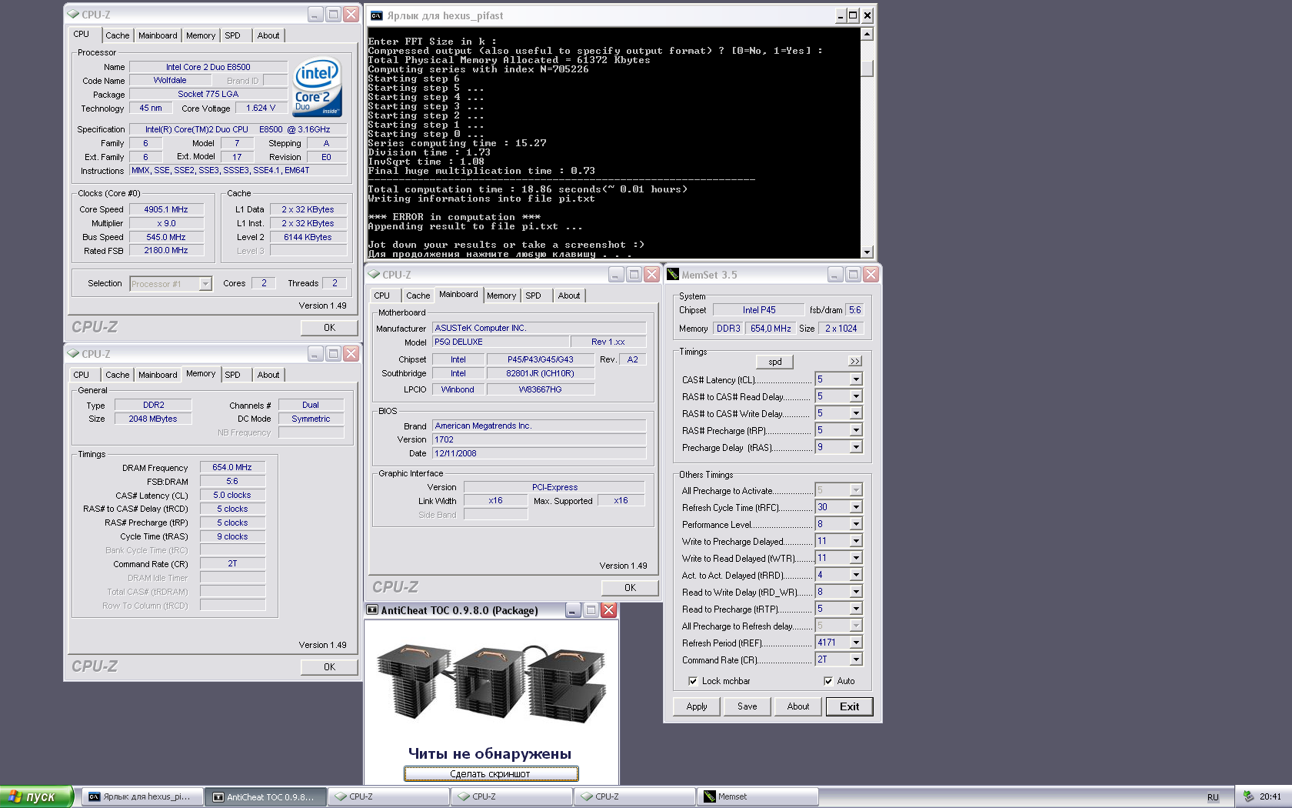
Task: Open the Windows Start button
Action: [36, 796]
